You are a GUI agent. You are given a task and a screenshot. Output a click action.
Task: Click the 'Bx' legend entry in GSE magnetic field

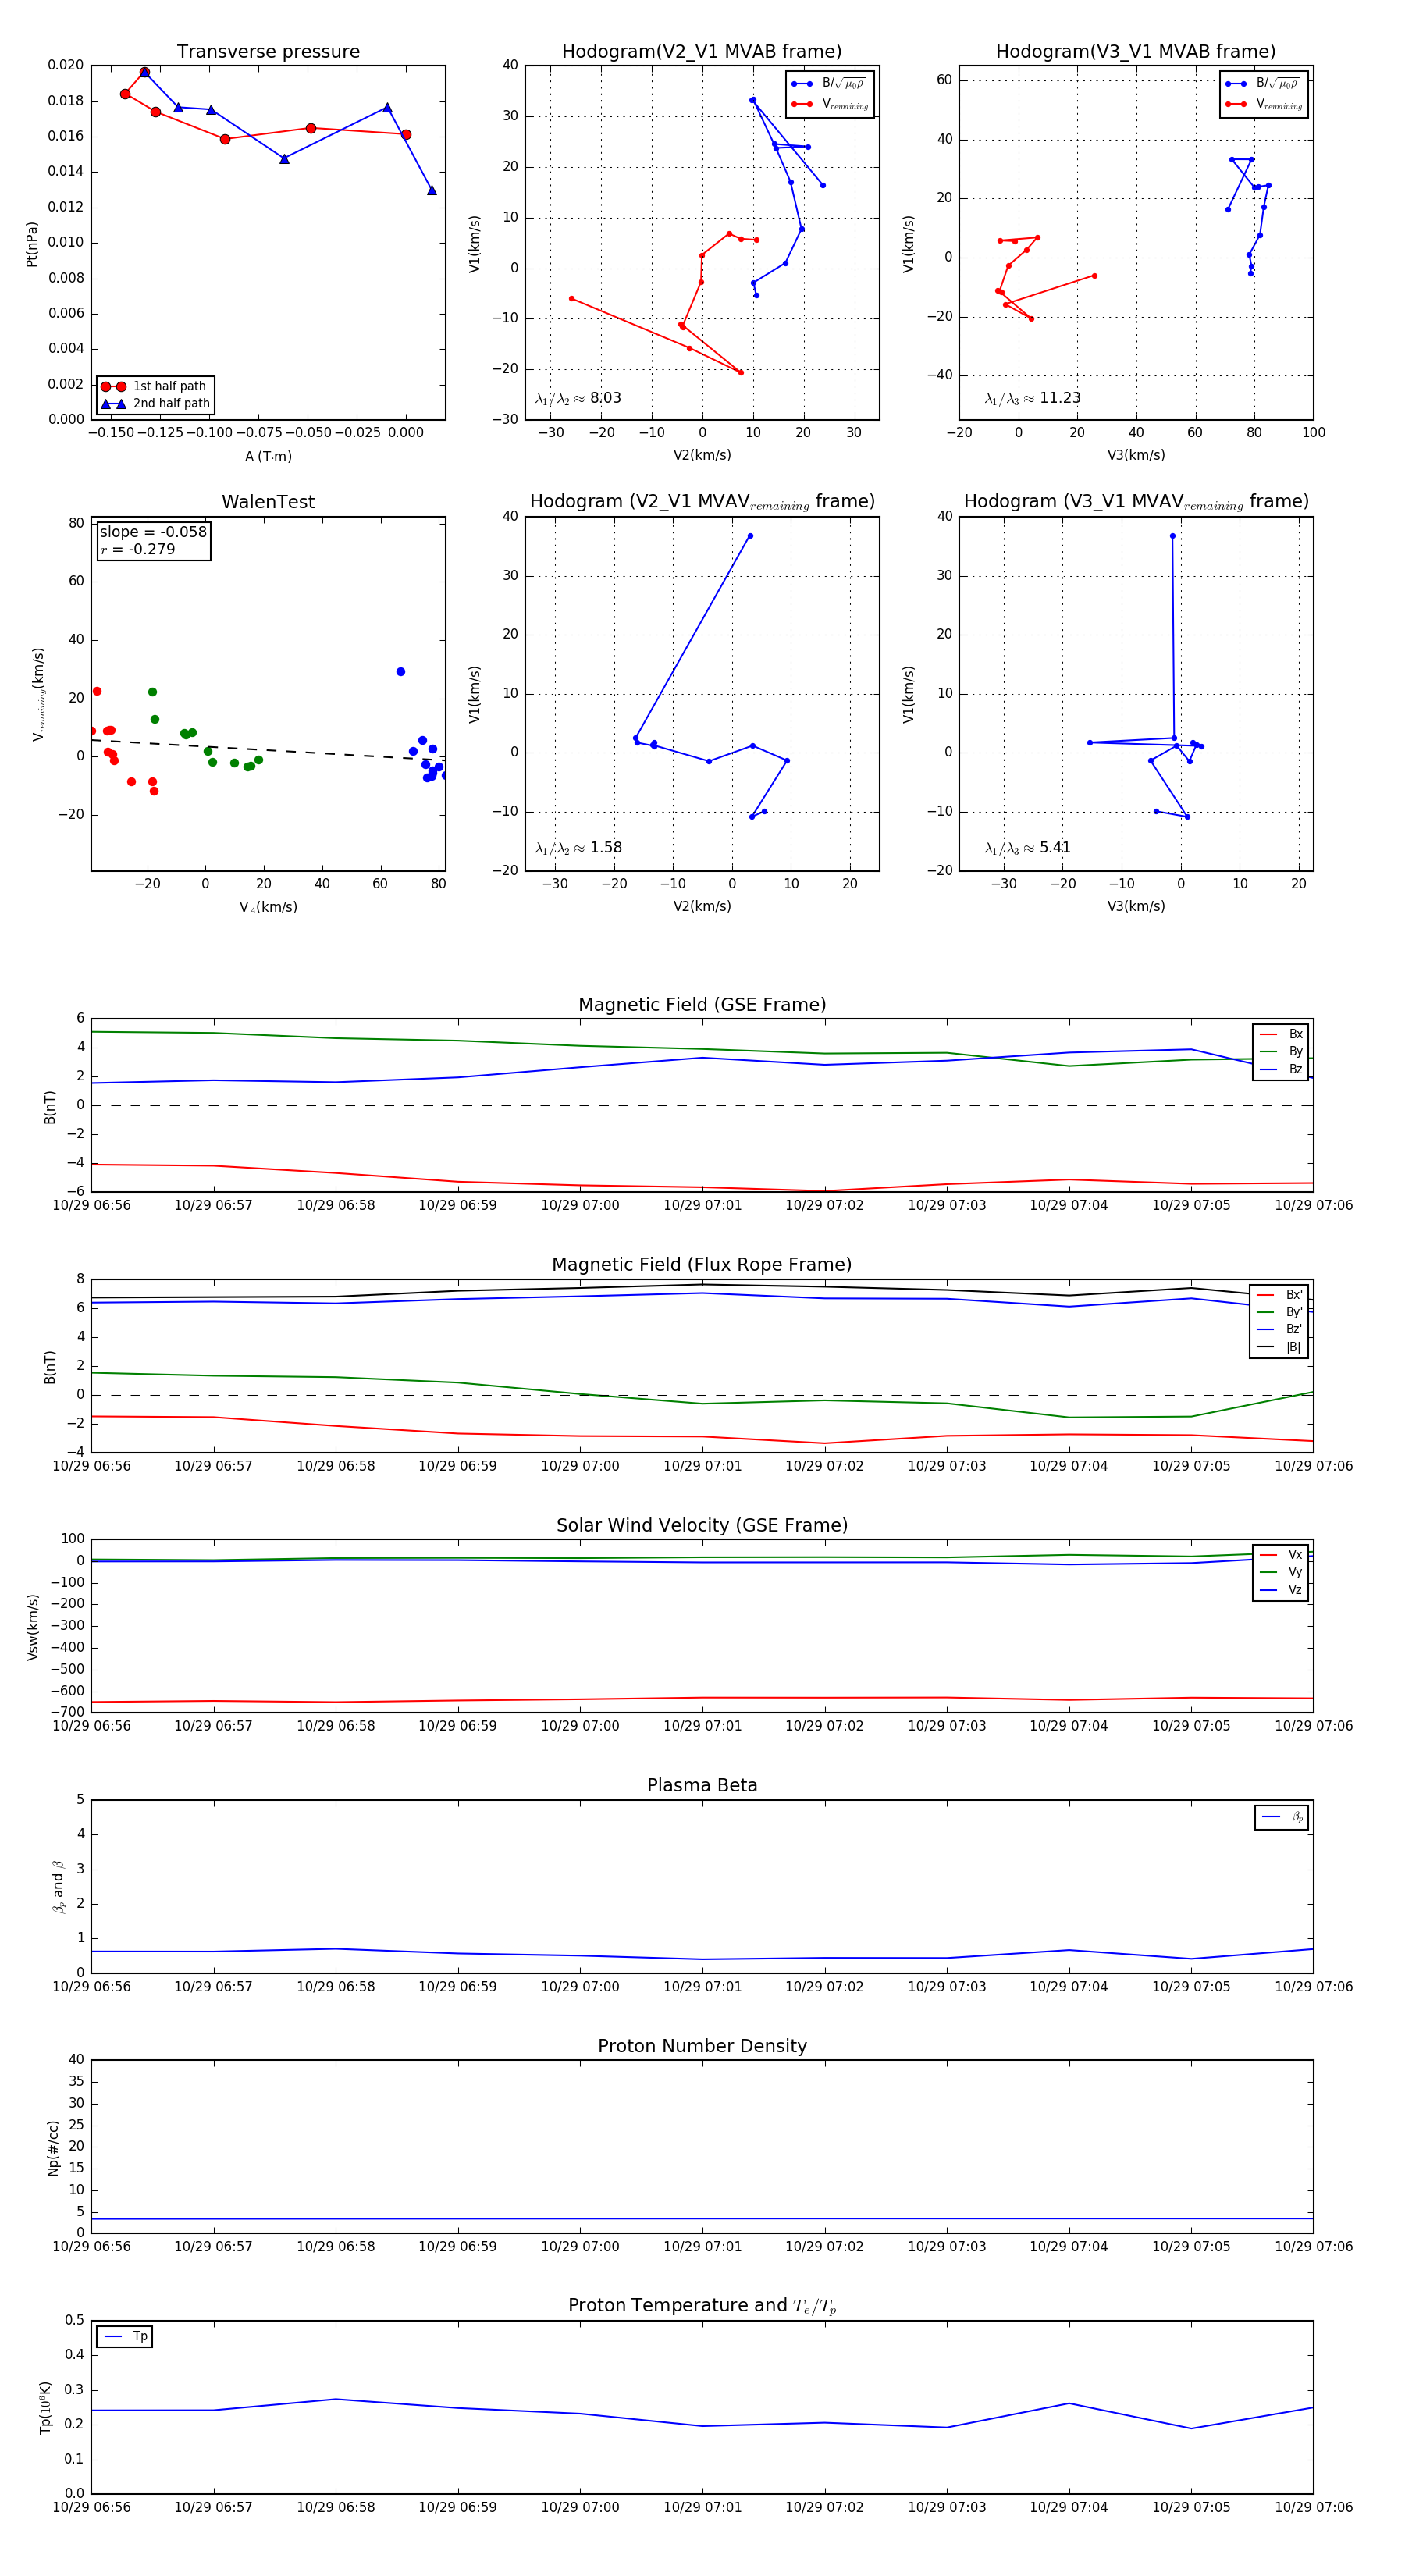(1281, 1034)
